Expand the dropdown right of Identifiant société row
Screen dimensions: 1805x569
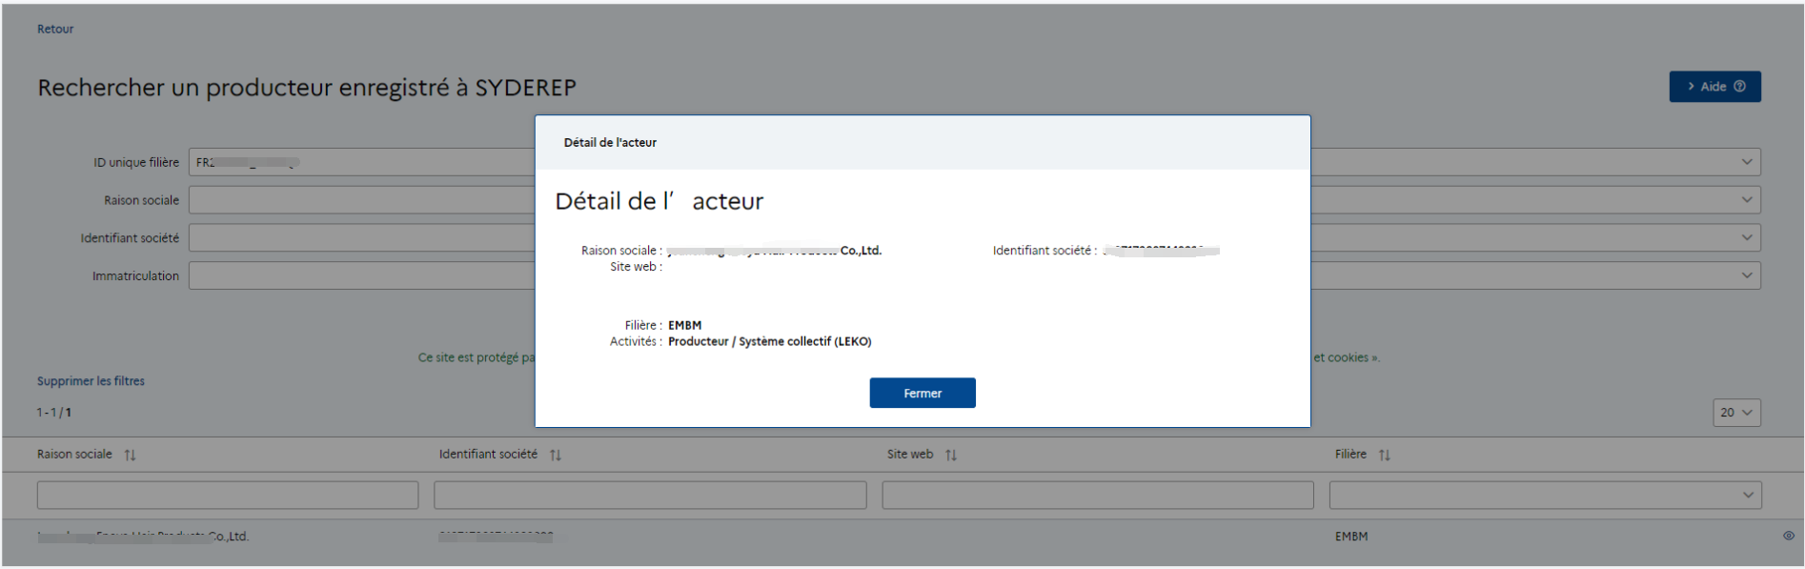tap(1746, 238)
